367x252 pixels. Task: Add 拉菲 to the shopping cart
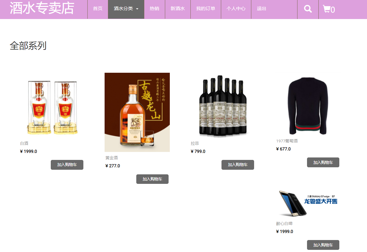tap(238, 165)
